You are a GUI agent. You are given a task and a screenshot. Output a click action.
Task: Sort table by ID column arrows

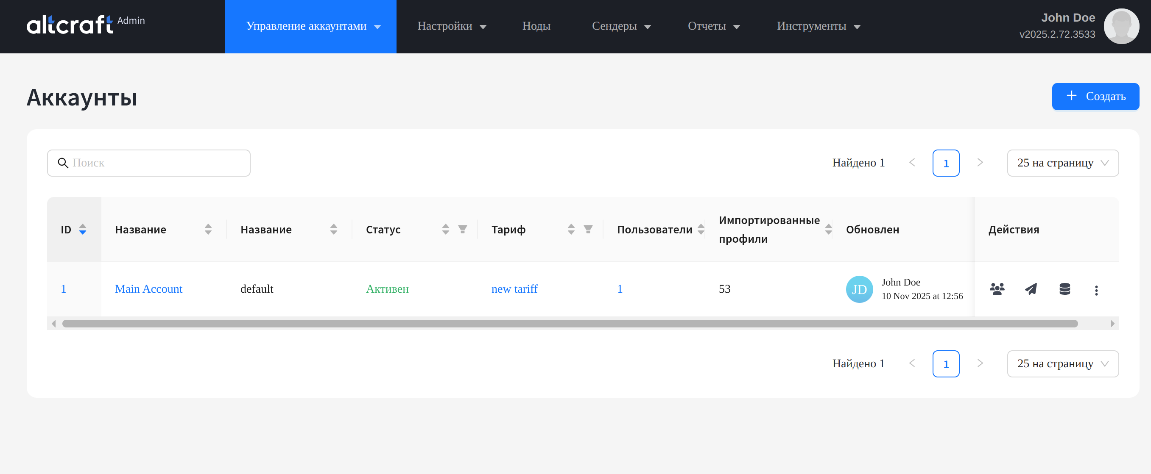click(x=83, y=230)
